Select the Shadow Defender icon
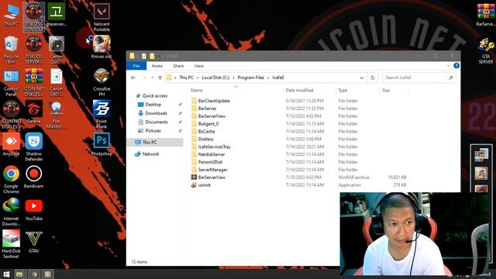The height and width of the screenshot is (279, 496). (x=33, y=147)
